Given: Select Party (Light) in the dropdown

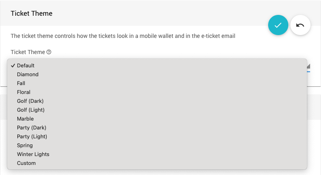Looking at the screenshot, I should (32, 136).
